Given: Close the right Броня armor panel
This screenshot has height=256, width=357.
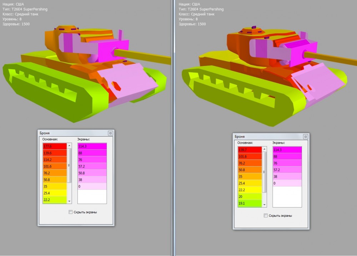Looking at the screenshot, I should pyautogui.click(x=305, y=137).
